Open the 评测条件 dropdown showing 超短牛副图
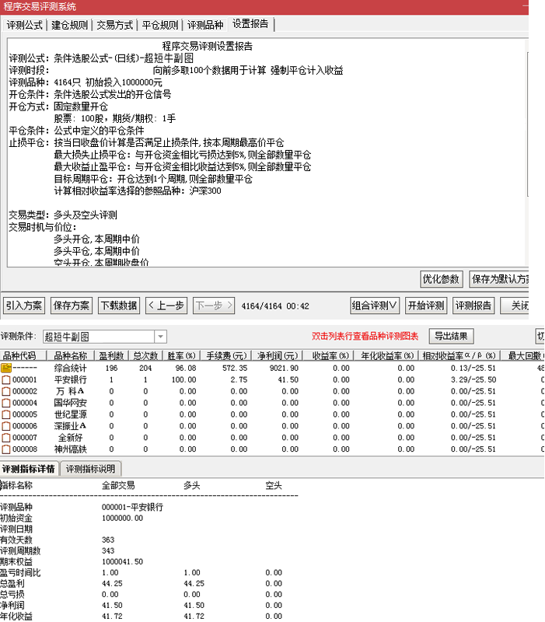The image size is (545, 622). point(160,337)
